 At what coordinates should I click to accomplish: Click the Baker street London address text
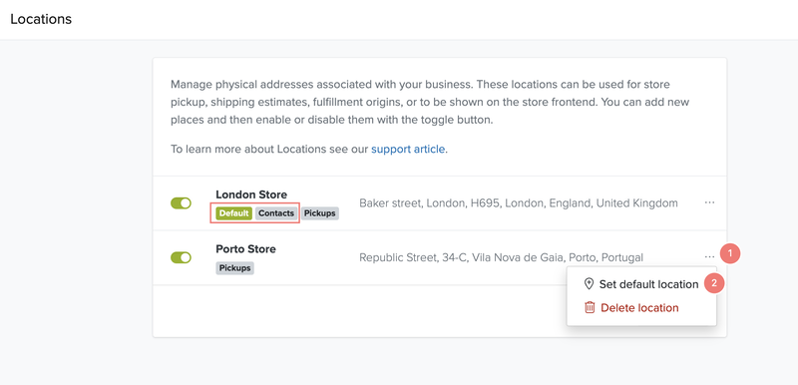coord(519,202)
